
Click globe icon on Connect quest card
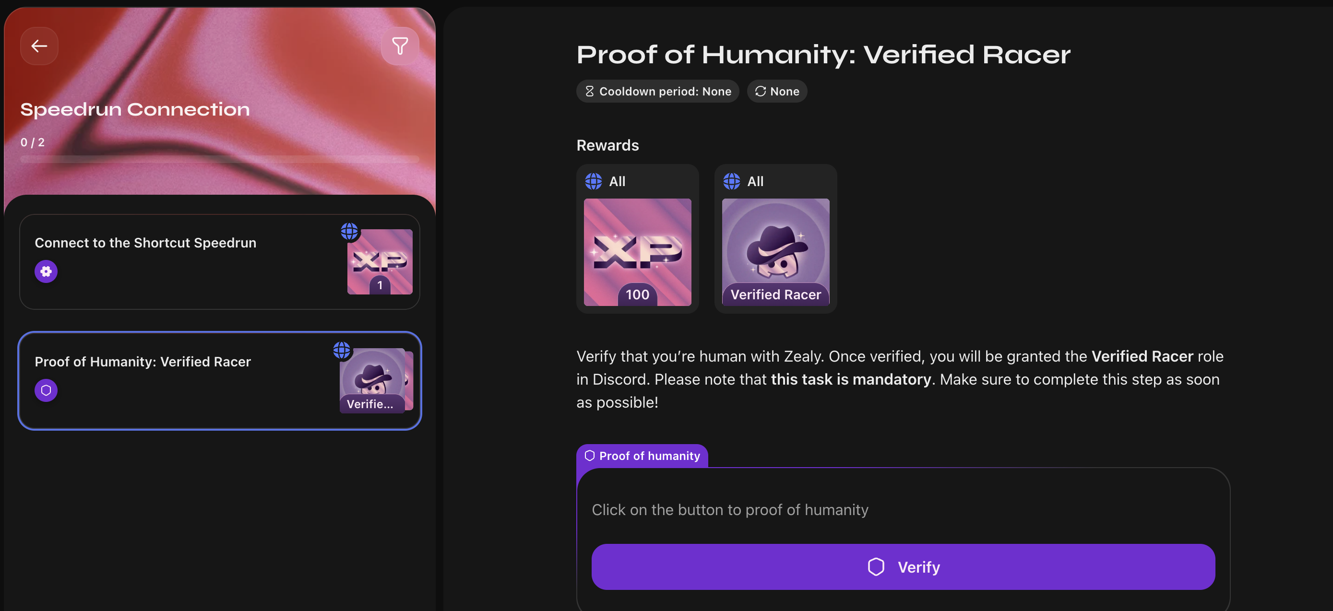pos(349,231)
